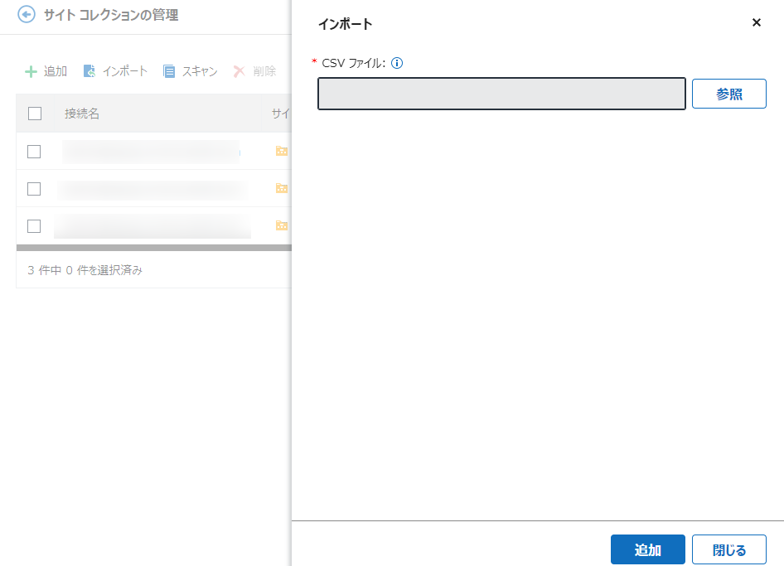The image size is (784, 566).
Task: Click the blue 追加 button in import panel
Action: click(x=648, y=549)
